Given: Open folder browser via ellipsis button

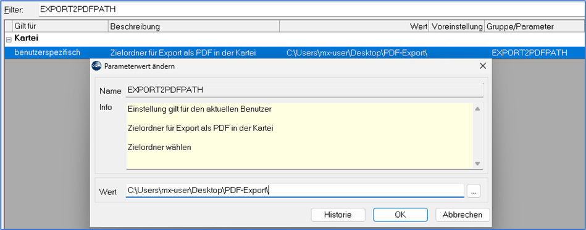Looking at the screenshot, I should (x=474, y=192).
